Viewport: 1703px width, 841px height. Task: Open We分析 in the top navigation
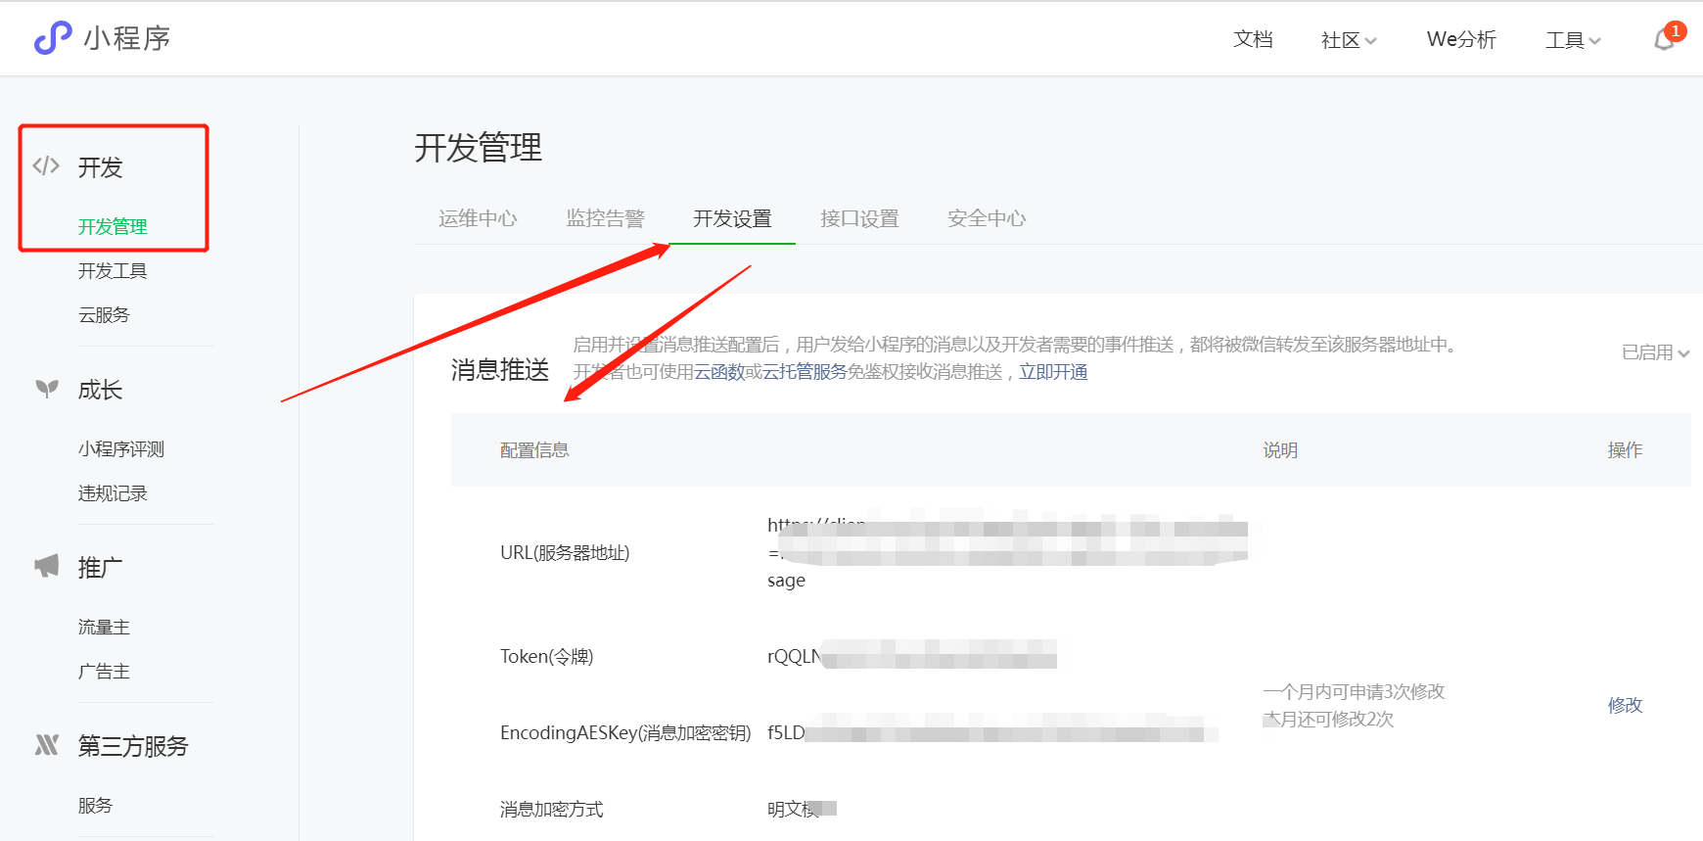(x=1461, y=39)
